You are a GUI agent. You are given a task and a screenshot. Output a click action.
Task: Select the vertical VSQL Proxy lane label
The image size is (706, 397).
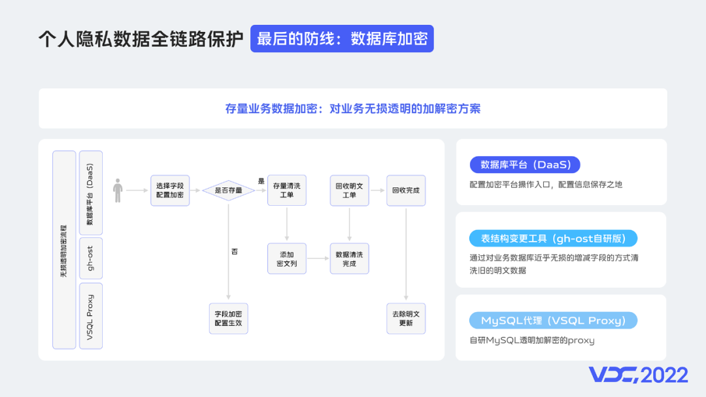(x=90, y=316)
